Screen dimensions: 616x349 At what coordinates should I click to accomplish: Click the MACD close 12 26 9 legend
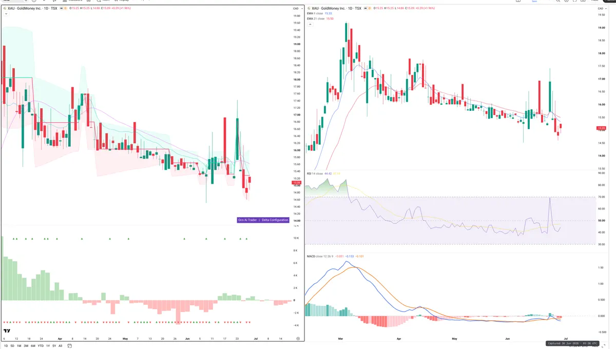click(320, 256)
